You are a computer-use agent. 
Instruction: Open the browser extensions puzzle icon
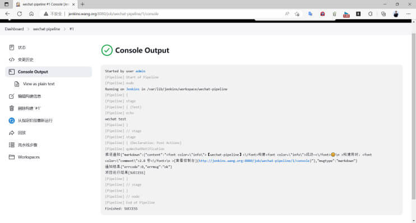[x=371, y=14]
